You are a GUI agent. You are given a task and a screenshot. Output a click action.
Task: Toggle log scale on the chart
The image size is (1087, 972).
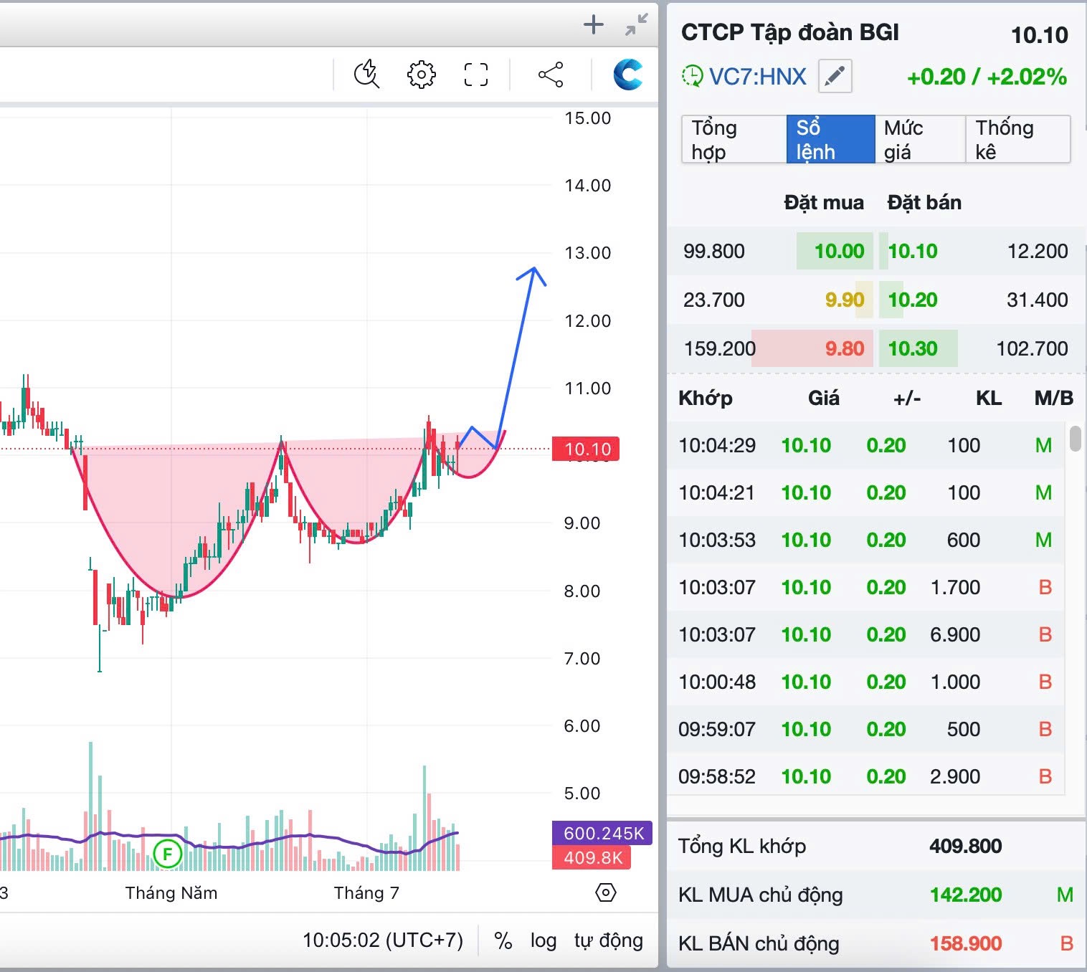(543, 940)
